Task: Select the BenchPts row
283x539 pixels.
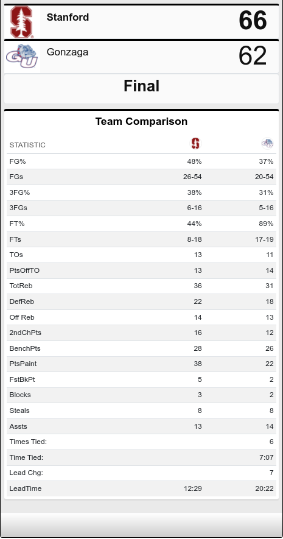Action: tap(141, 348)
